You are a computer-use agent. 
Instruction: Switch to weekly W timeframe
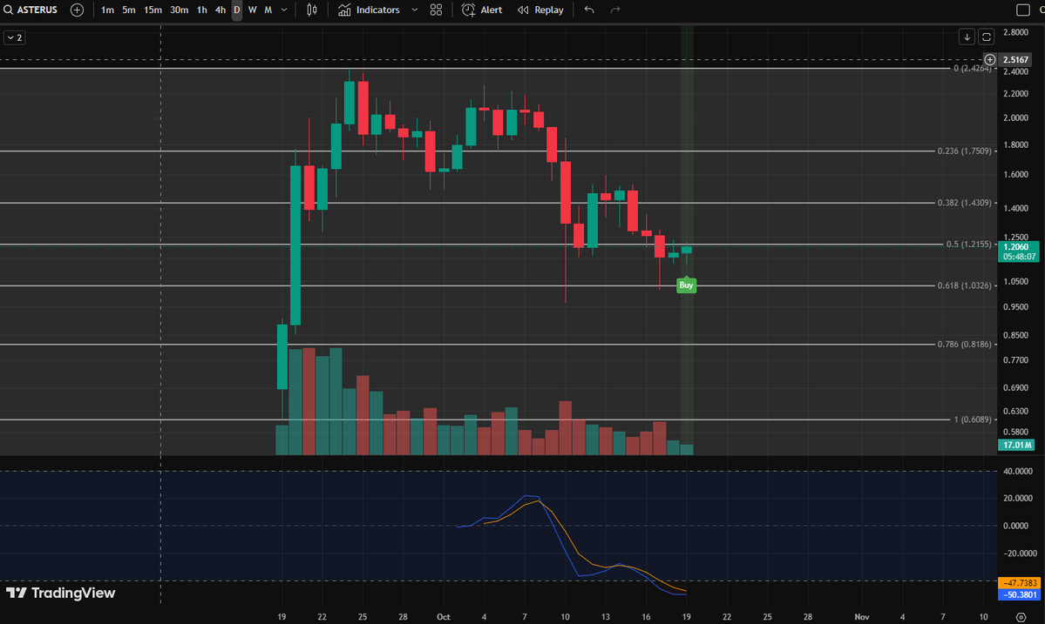pyautogui.click(x=253, y=10)
